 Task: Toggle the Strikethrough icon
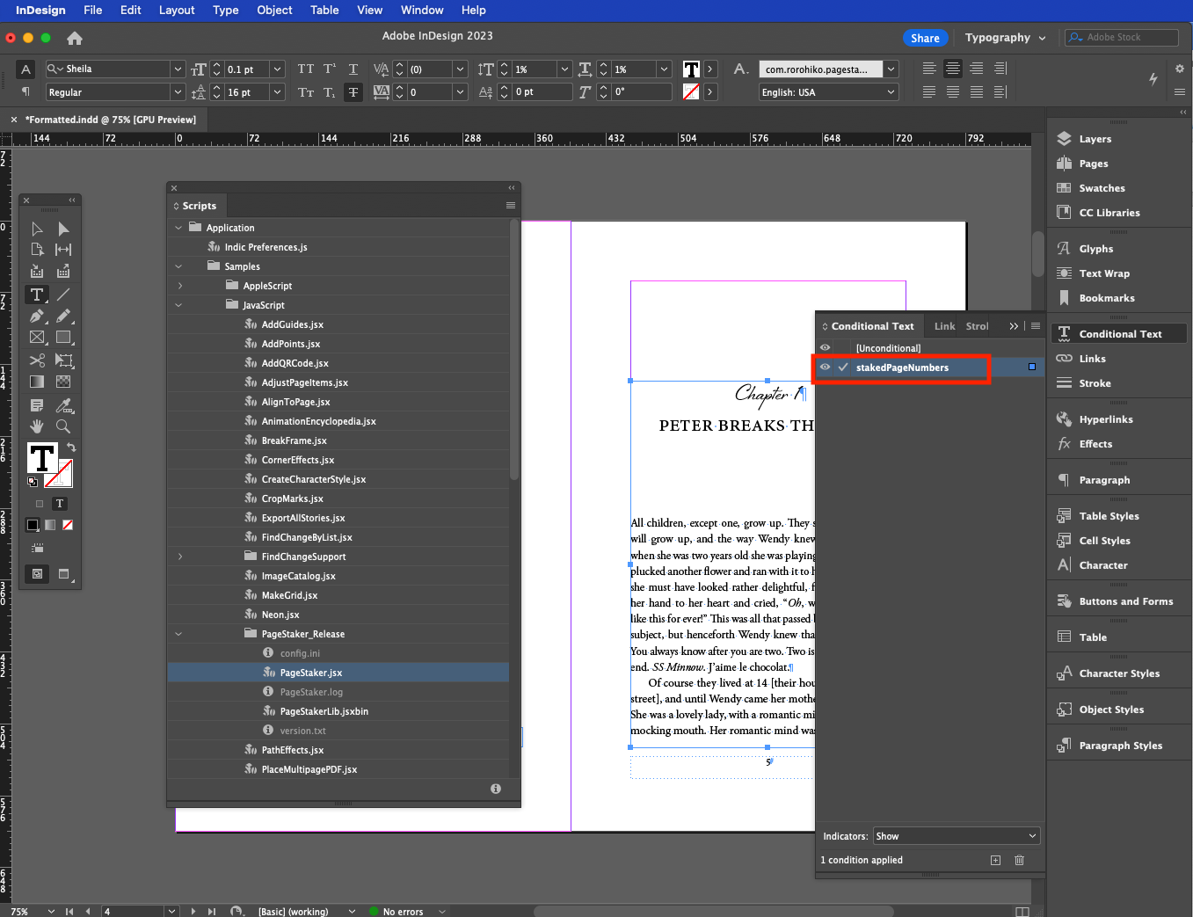click(353, 91)
